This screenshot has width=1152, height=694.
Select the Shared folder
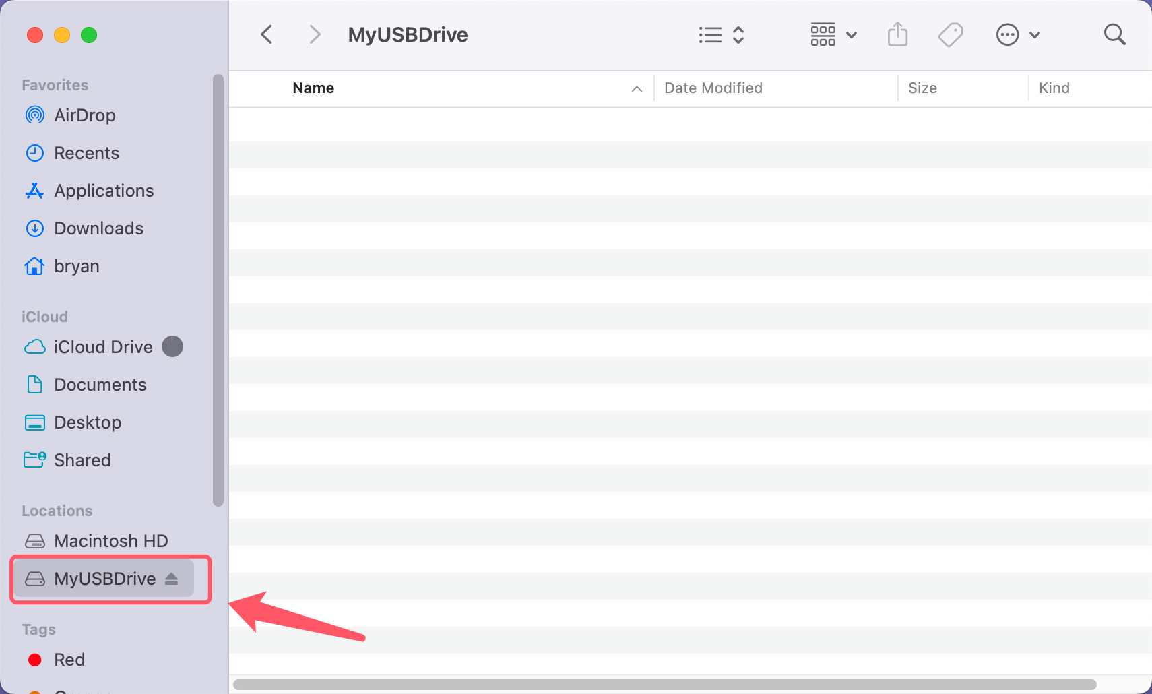click(x=82, y=460)
